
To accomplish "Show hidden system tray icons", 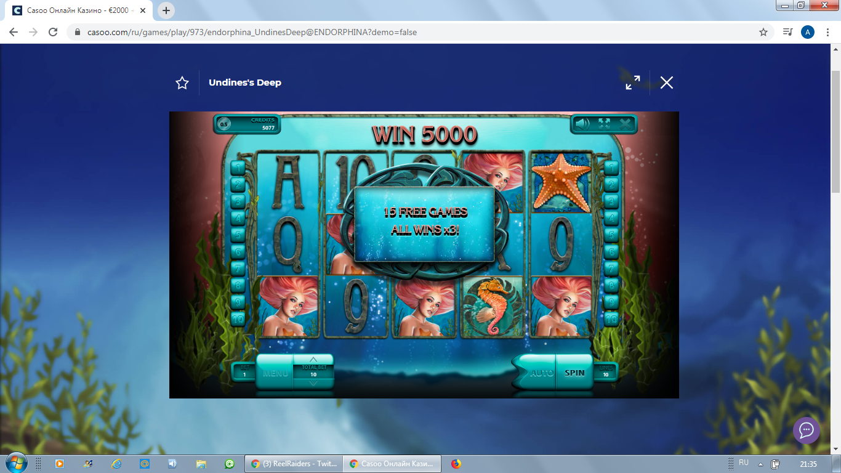I will (760, 464).
